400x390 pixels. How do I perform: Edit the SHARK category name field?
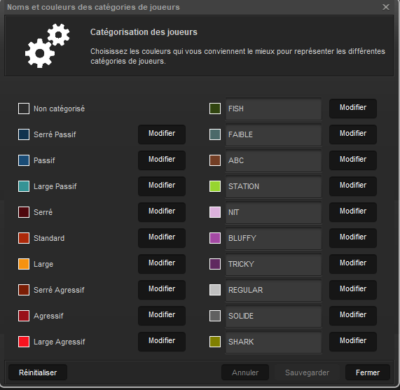pyautogui.click(x=273, y=342)
